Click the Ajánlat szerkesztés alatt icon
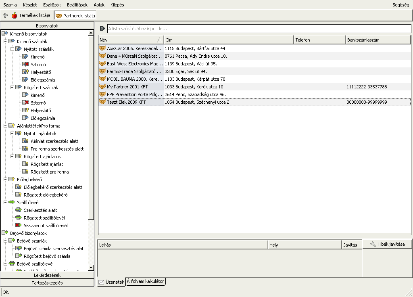The width and height of the screenshot is (413, 297). click(x=25, y=141)
